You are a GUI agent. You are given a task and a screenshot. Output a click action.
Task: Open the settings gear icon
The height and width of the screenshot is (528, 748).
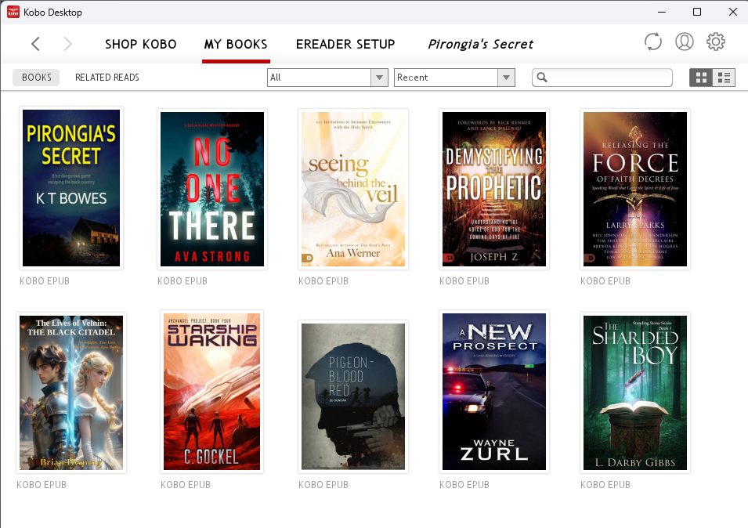click(x=716, y=41)
